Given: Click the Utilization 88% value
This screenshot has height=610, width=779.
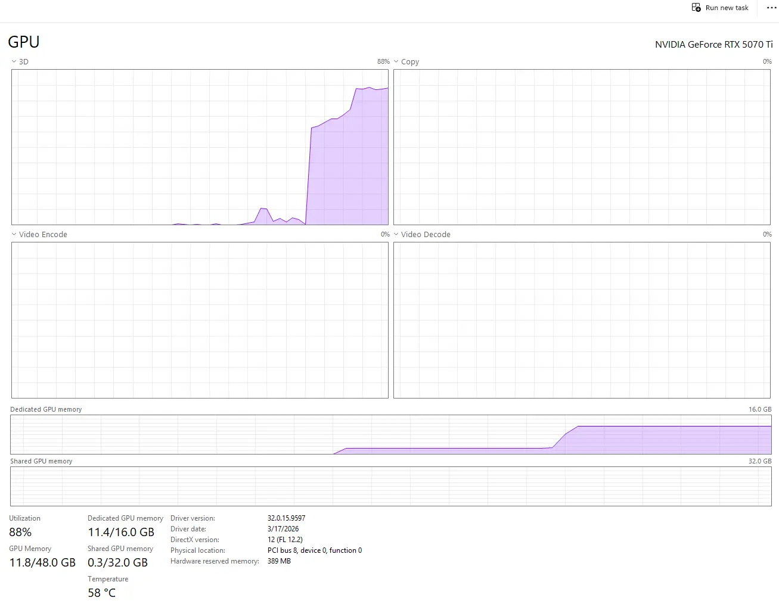Looking at the screenshot, I should (20, 532).
